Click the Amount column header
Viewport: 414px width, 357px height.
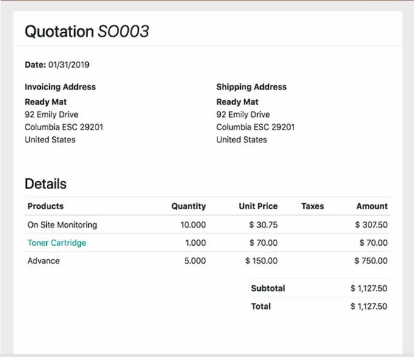coord(371,206)
